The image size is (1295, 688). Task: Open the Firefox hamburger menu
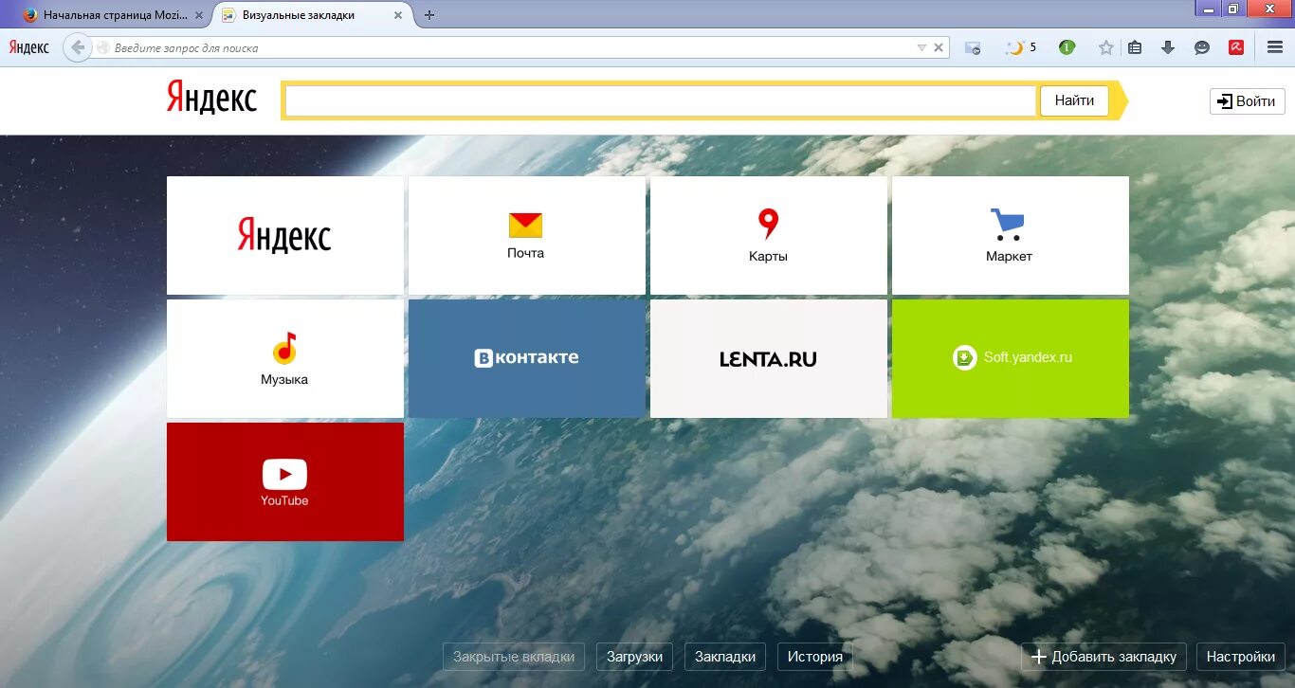pos(1275,47)
